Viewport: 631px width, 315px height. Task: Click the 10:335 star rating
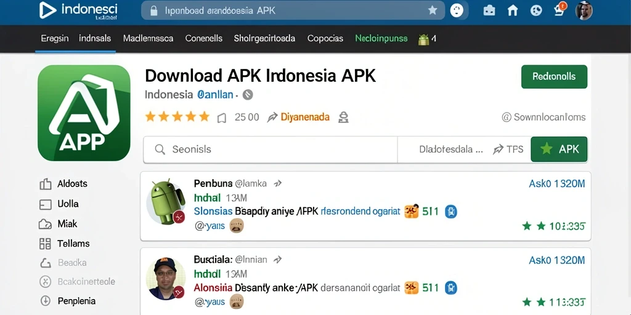click(x=553, y=226)
